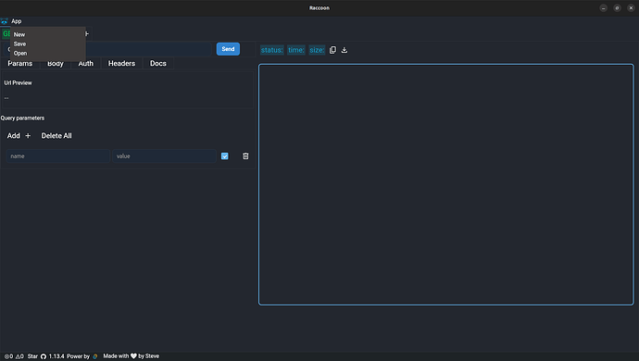Viewport: 639px width, 361px height.
Task: Click the URL input field beside Send
Action: pyautogui.click(x=149, y=49)
